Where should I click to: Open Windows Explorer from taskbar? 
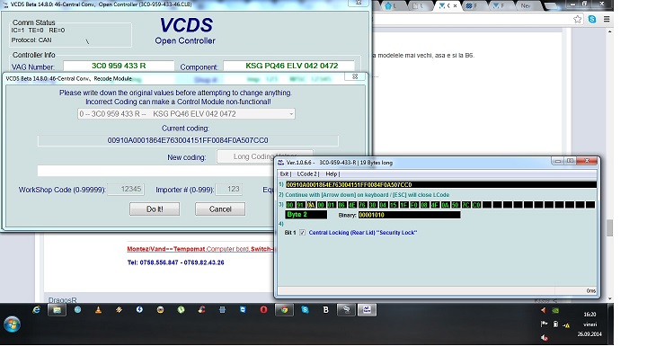(57, 309)
